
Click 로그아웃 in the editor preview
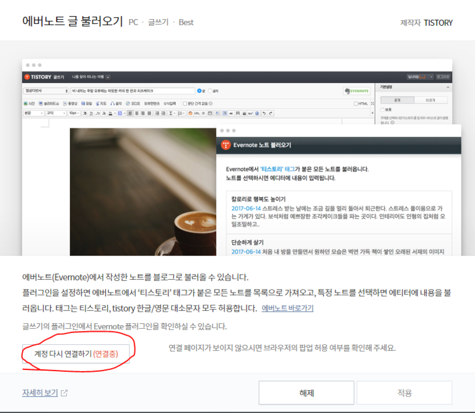pyautogui.click(x=442, y=77)
